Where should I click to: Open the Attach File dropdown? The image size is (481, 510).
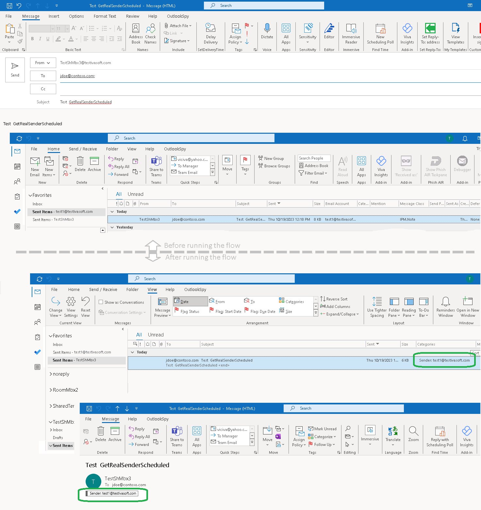[x=178, y=25]
